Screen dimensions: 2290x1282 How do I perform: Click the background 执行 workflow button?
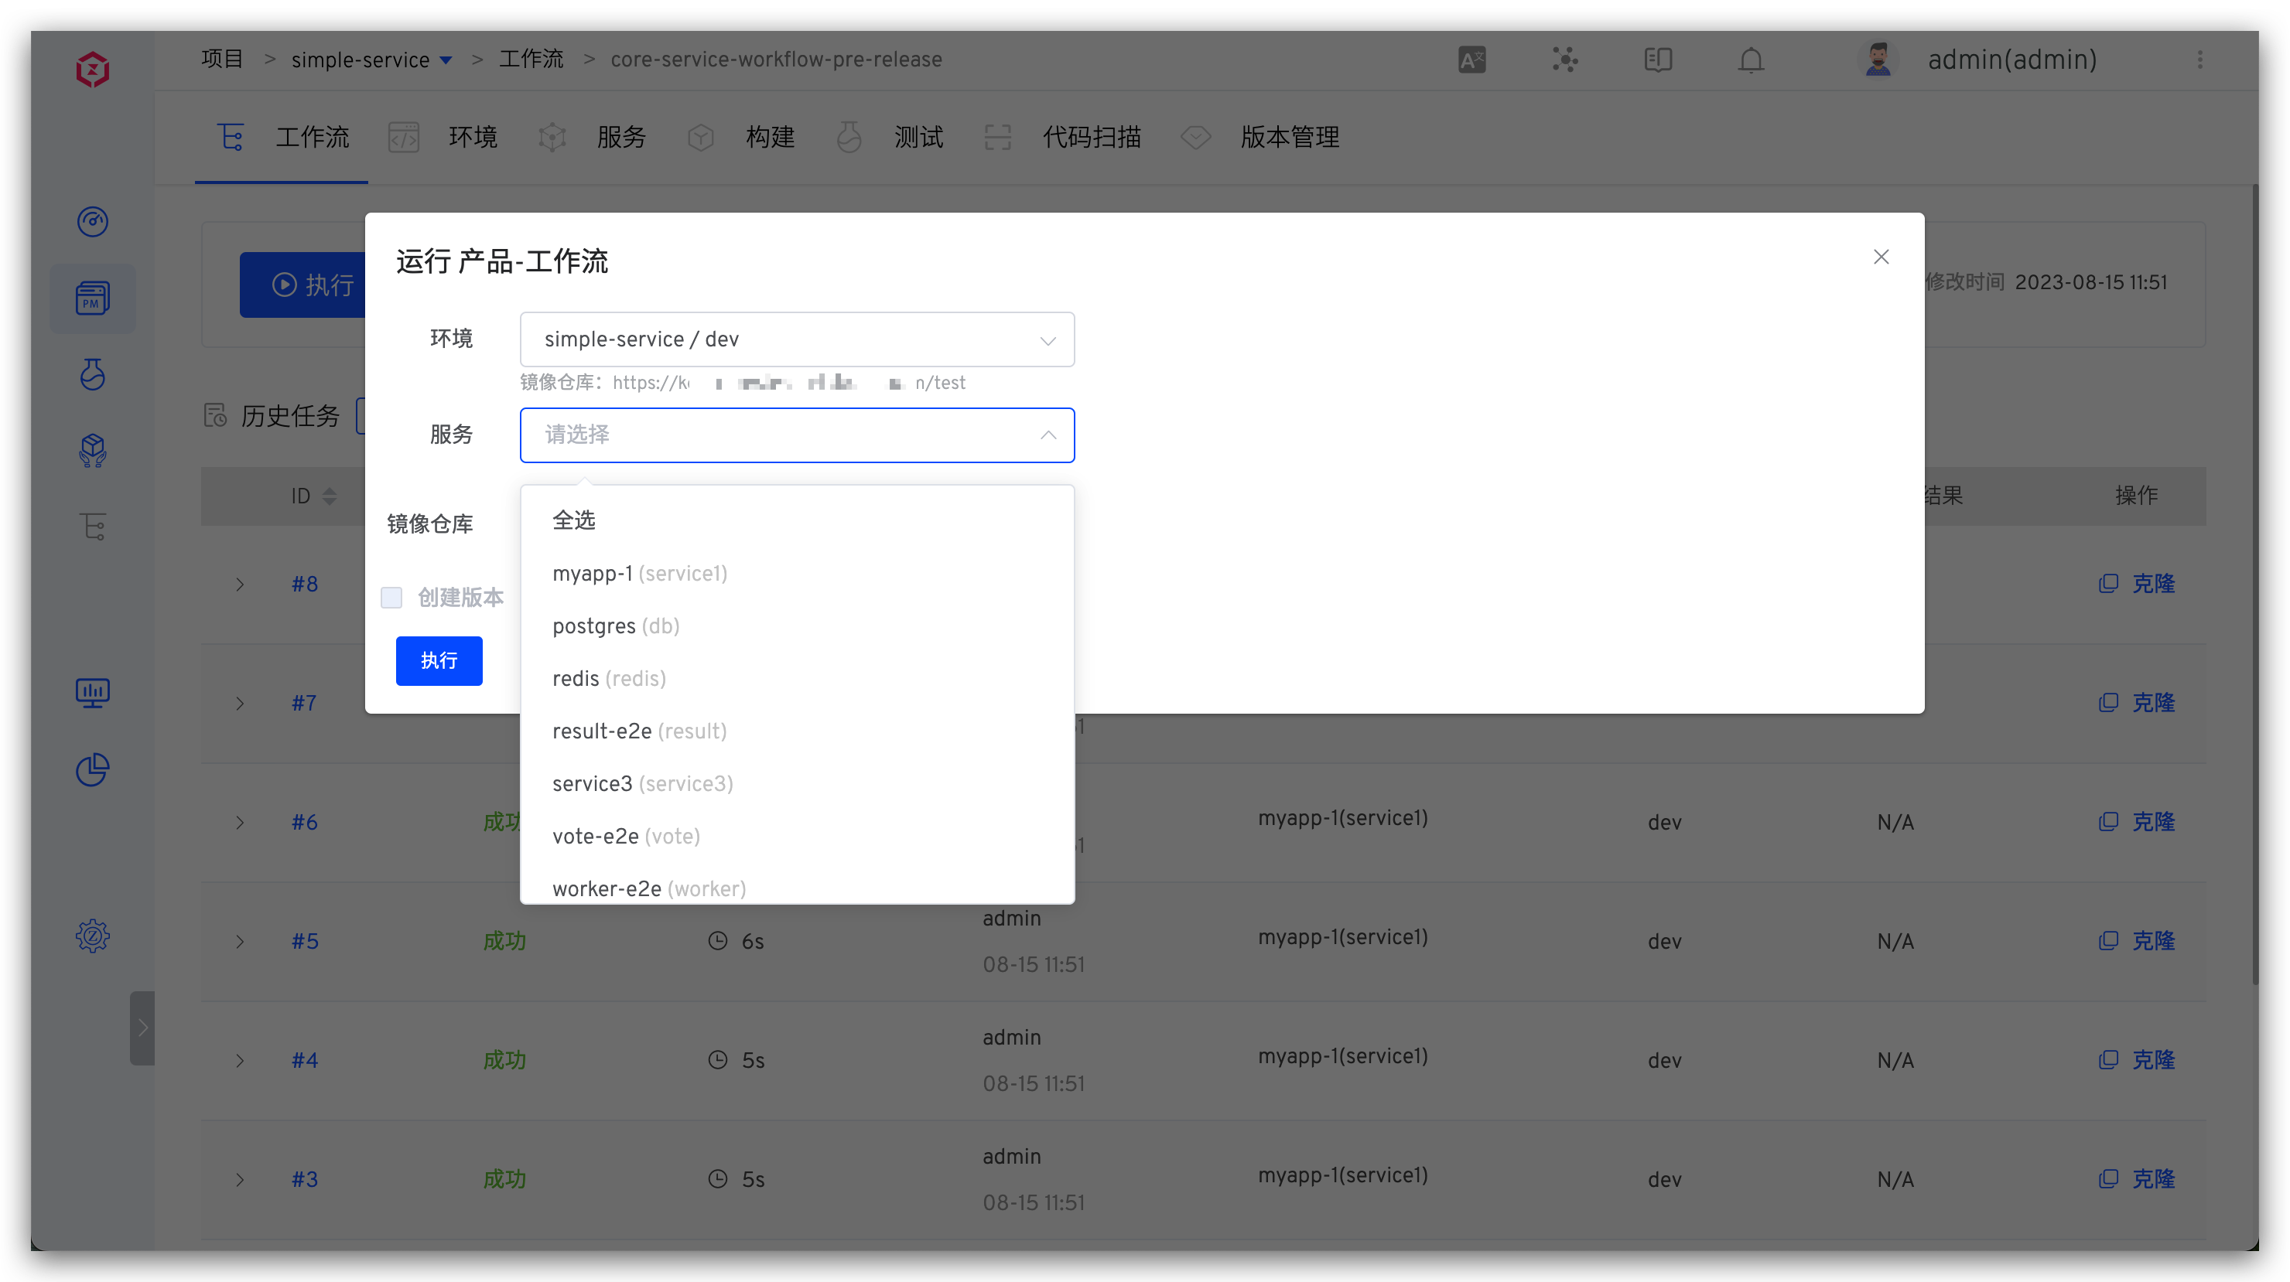click(x=303, y=285)
